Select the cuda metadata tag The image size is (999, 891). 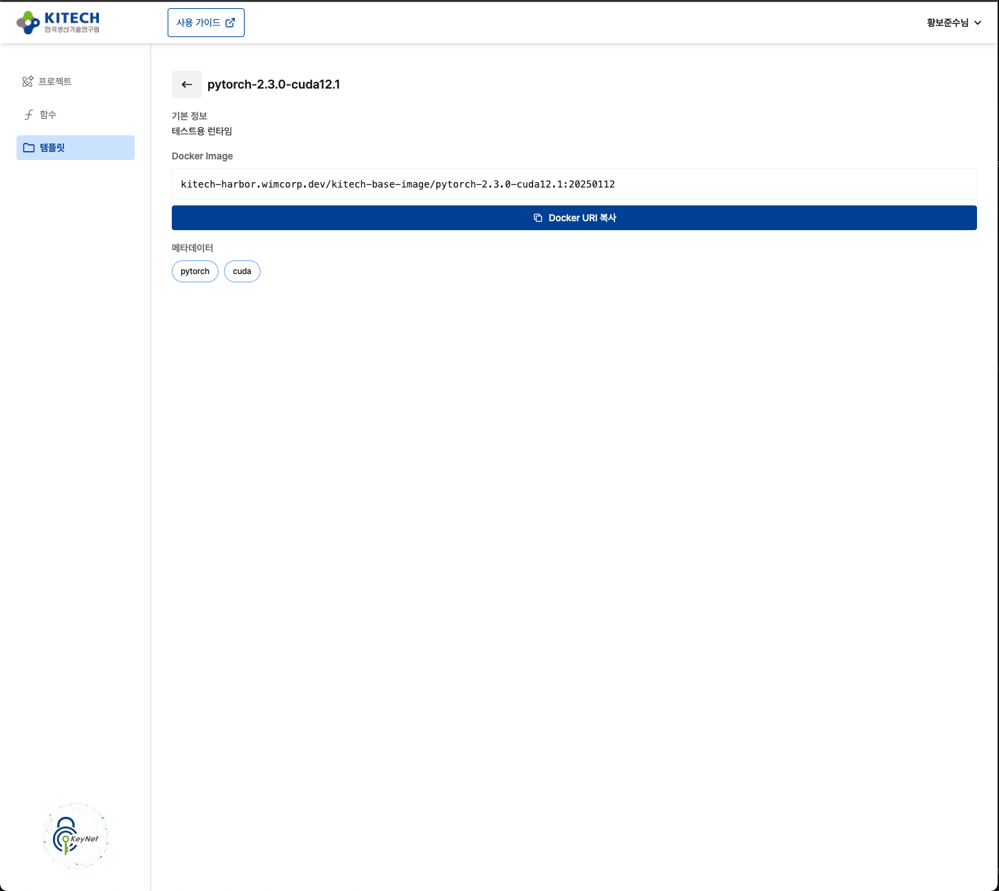(242, 271)
